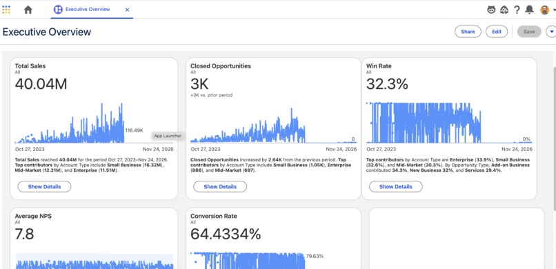
Task: Open the user profile avatar
Action: click(x=545, y=10)
